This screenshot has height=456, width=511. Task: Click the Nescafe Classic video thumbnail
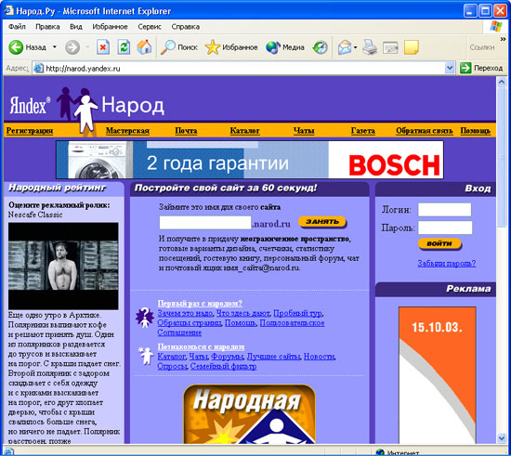pyautogui.click(x=63, y=266)
